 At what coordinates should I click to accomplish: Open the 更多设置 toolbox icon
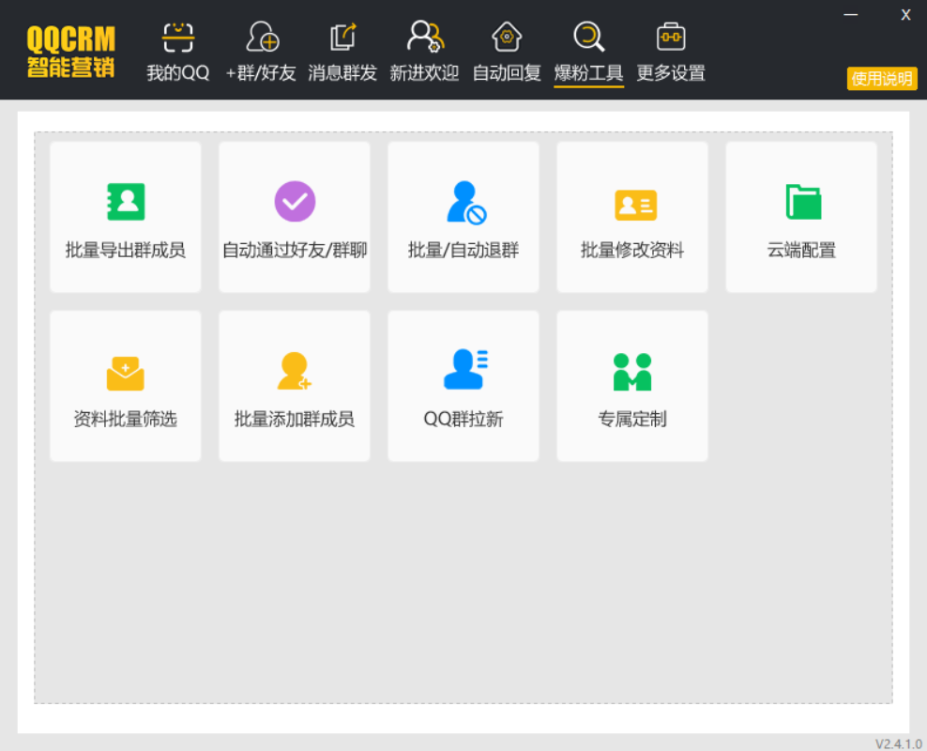pos(671,37)
